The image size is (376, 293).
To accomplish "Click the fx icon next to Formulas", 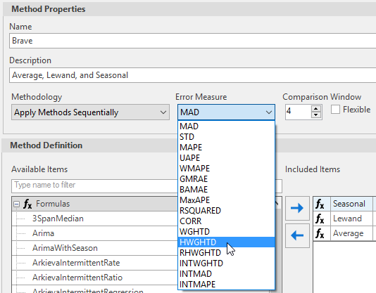I will 27,204.
